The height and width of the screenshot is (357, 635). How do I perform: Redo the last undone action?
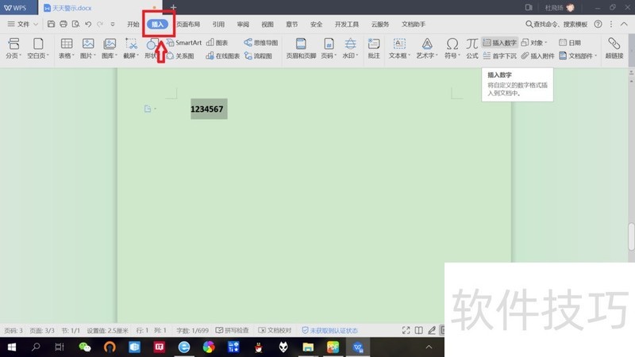(100, 25)
